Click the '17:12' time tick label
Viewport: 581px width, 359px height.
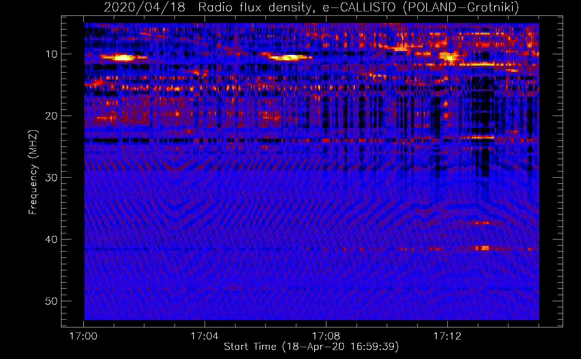447,336
